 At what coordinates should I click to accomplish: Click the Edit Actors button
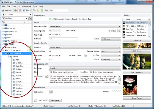tap(137, 41)
